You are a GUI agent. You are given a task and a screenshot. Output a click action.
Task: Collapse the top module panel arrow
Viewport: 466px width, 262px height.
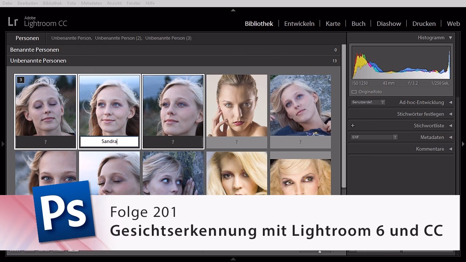click(233, 10)
